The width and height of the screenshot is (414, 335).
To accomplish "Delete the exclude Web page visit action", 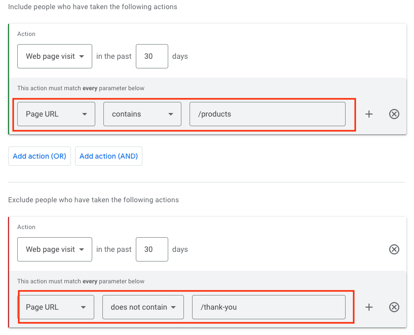I will point(394,249).
